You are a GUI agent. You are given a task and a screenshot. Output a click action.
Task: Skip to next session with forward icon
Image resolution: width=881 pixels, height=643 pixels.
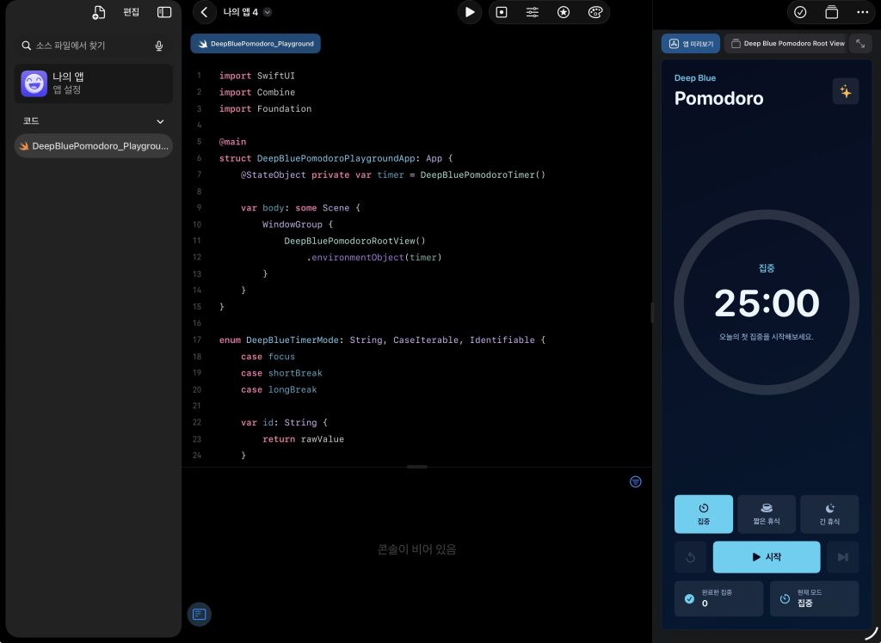[843, 557]
